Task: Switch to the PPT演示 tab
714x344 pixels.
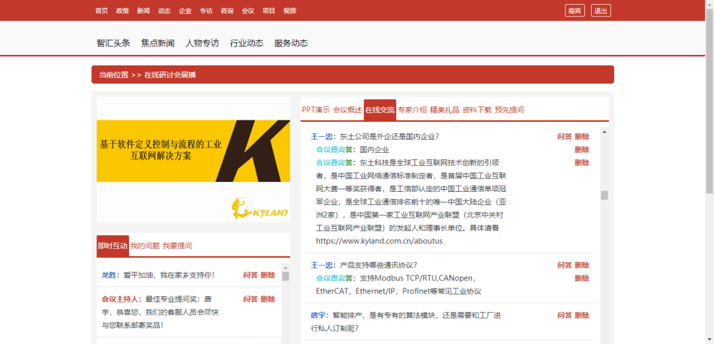Action: (x=315, y=110)
